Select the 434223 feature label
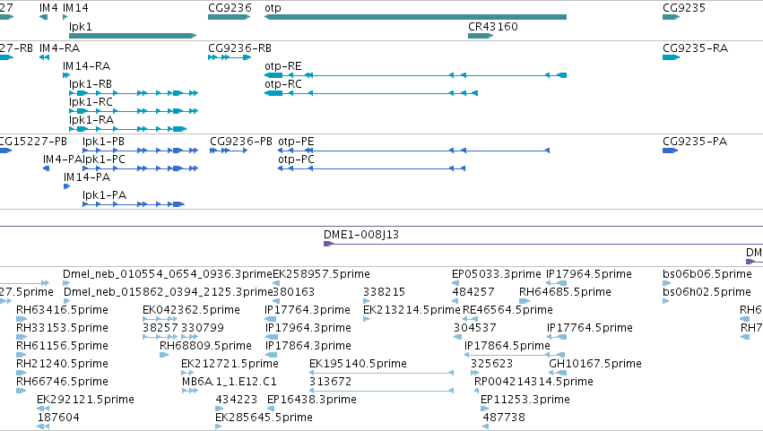Image resolution: width=763 pixels, height=431 pixels. click(237, 401)
